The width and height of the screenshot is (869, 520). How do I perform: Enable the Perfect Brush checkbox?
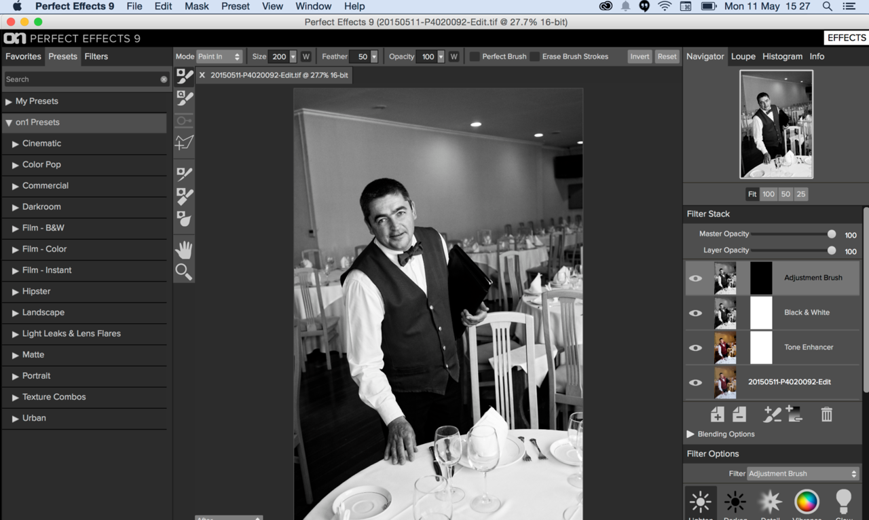click(x=475, y=56)
